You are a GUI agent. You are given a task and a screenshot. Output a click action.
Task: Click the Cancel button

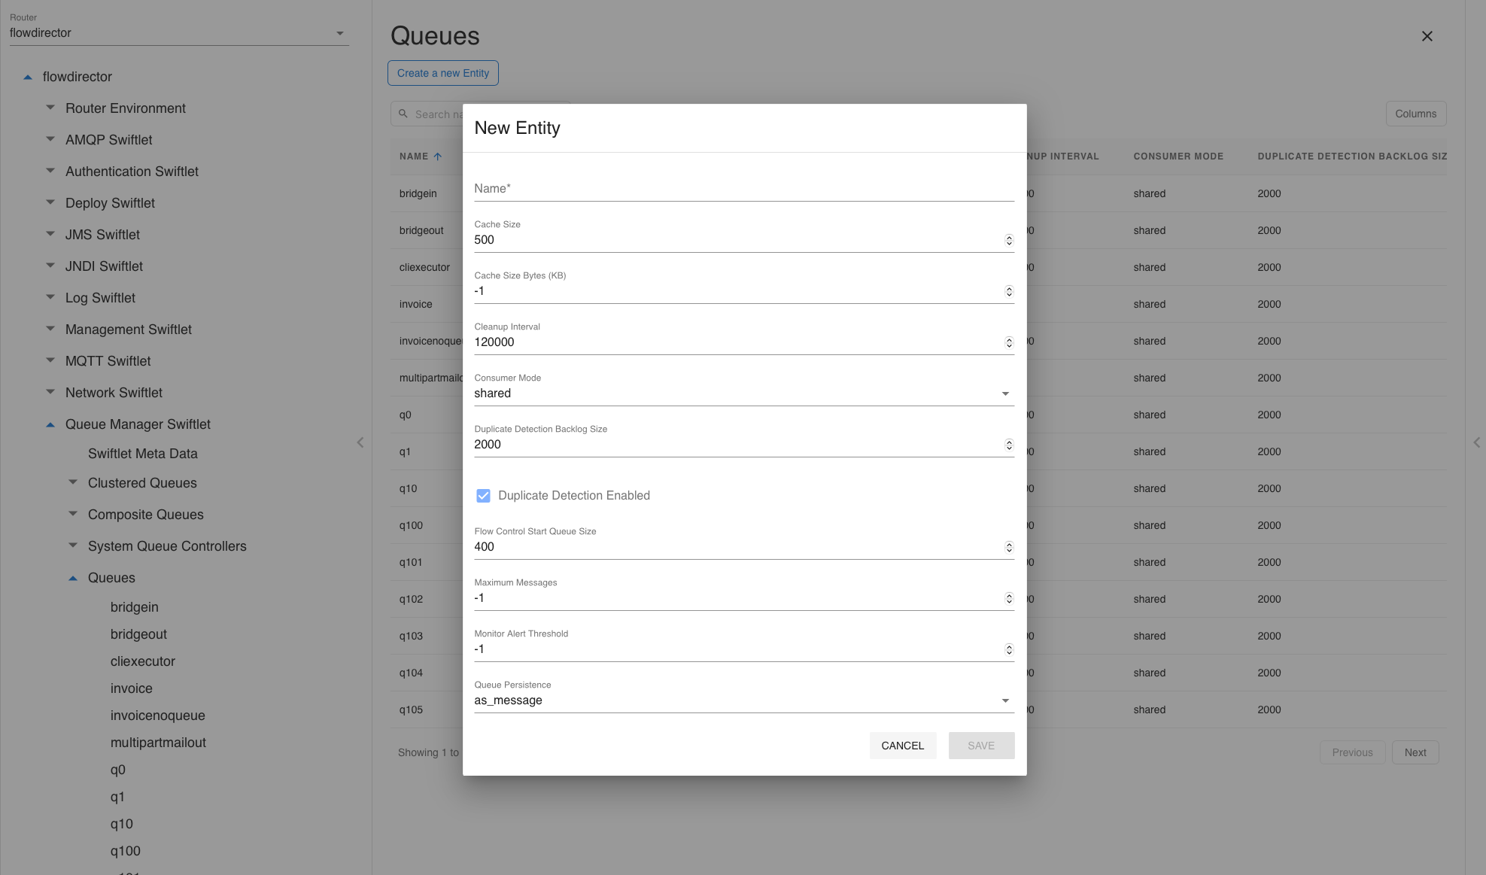(x=902, y=746)
